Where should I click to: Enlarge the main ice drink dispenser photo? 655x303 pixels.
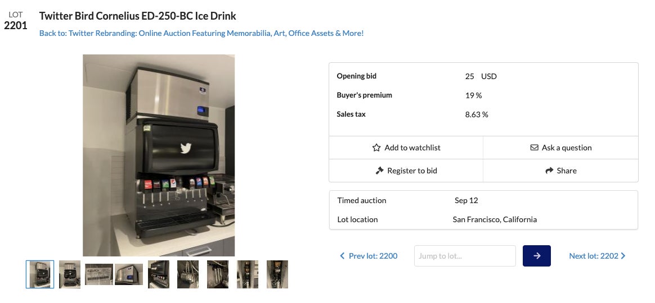pyautogui.click(x=159, y=155)
